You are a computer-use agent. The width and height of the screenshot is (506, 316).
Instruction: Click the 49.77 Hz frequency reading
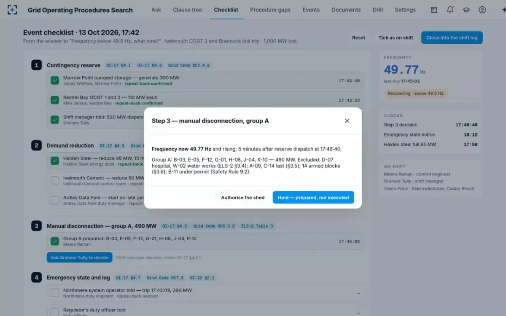pos(405,70)
